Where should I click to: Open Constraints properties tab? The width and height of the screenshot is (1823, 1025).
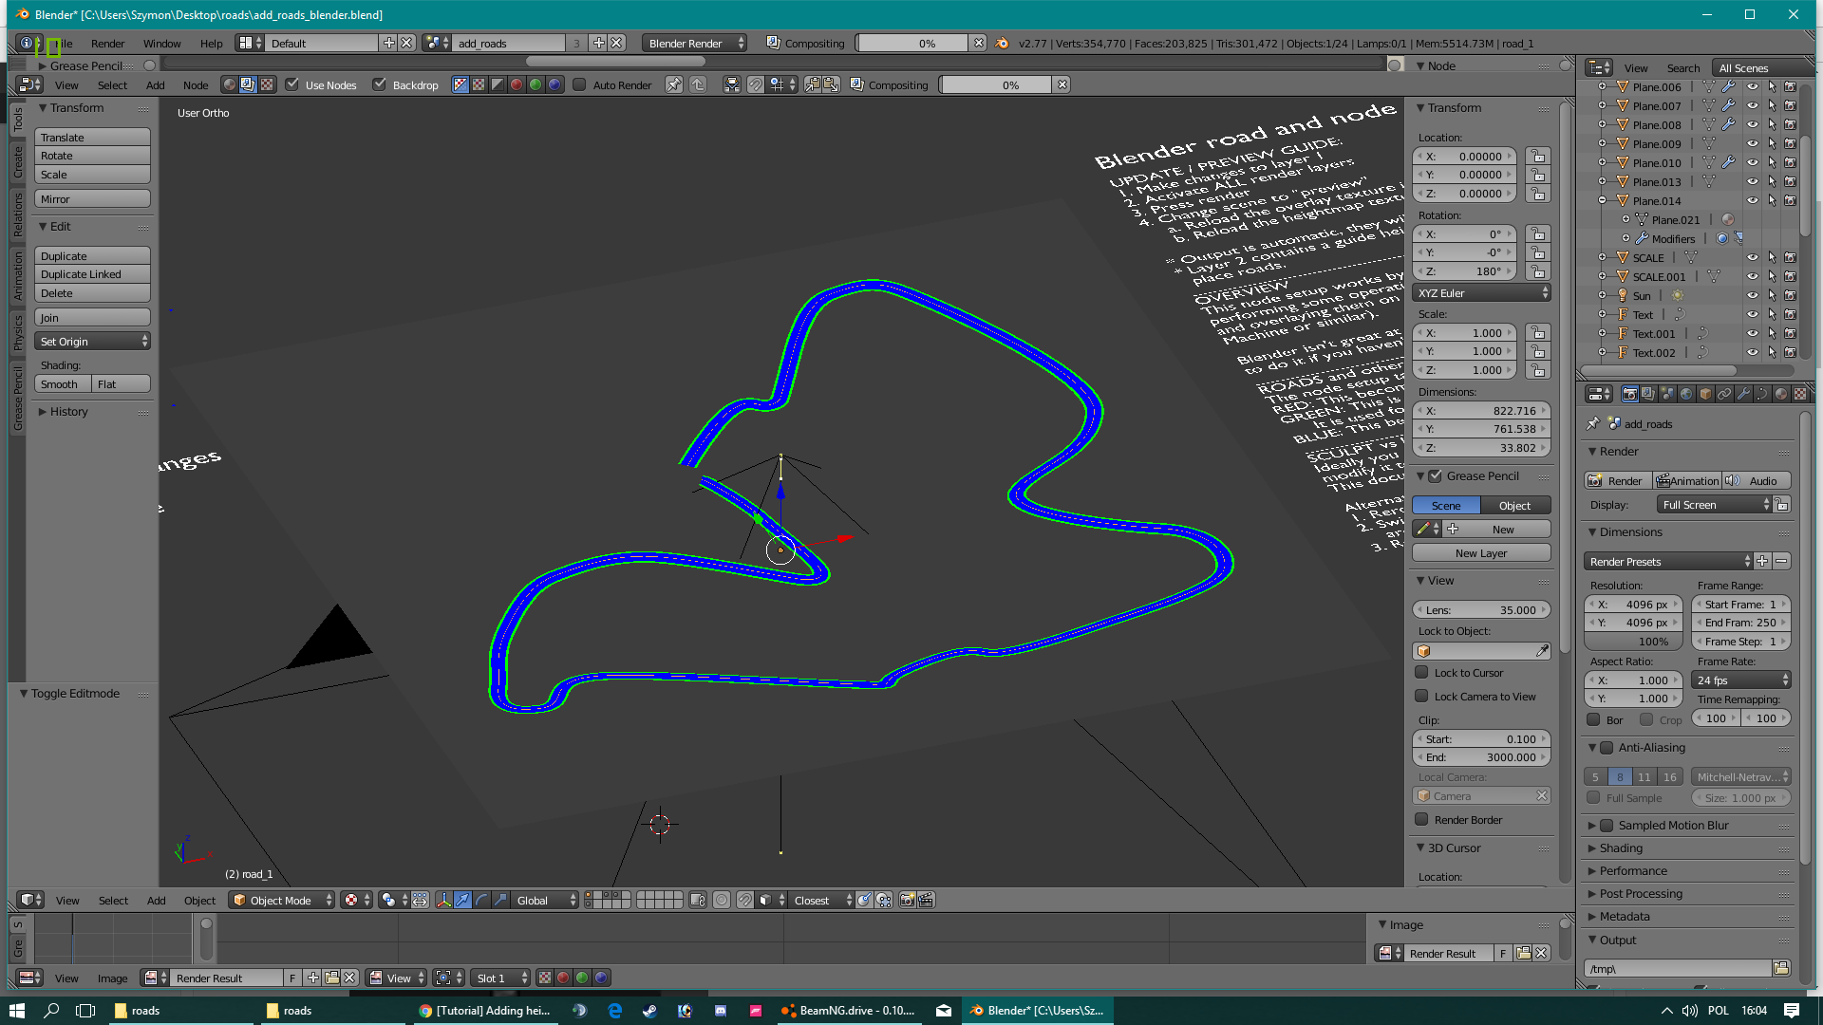tap(1724, 394)
